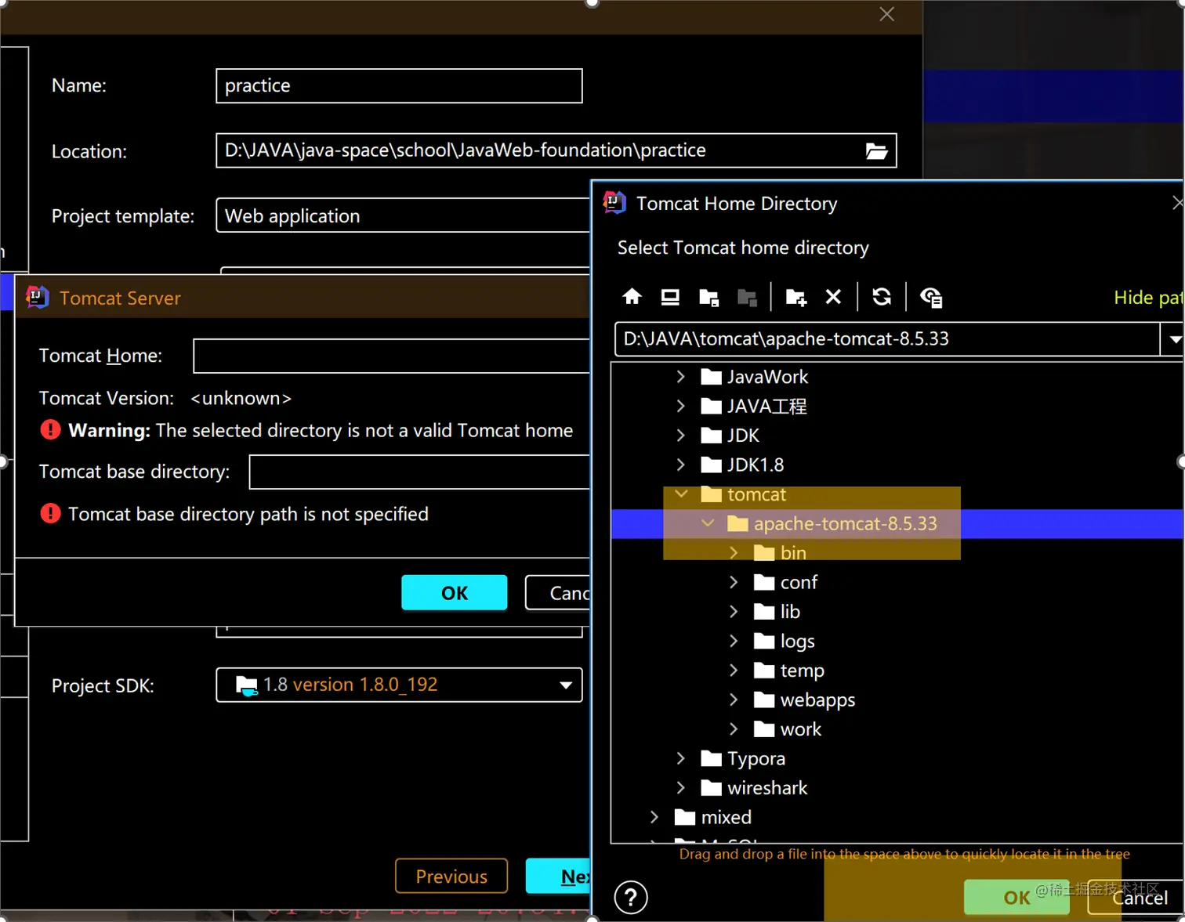Click the help question mark button
This screenshot has height=922, width=1185.
tap(631, 898)
